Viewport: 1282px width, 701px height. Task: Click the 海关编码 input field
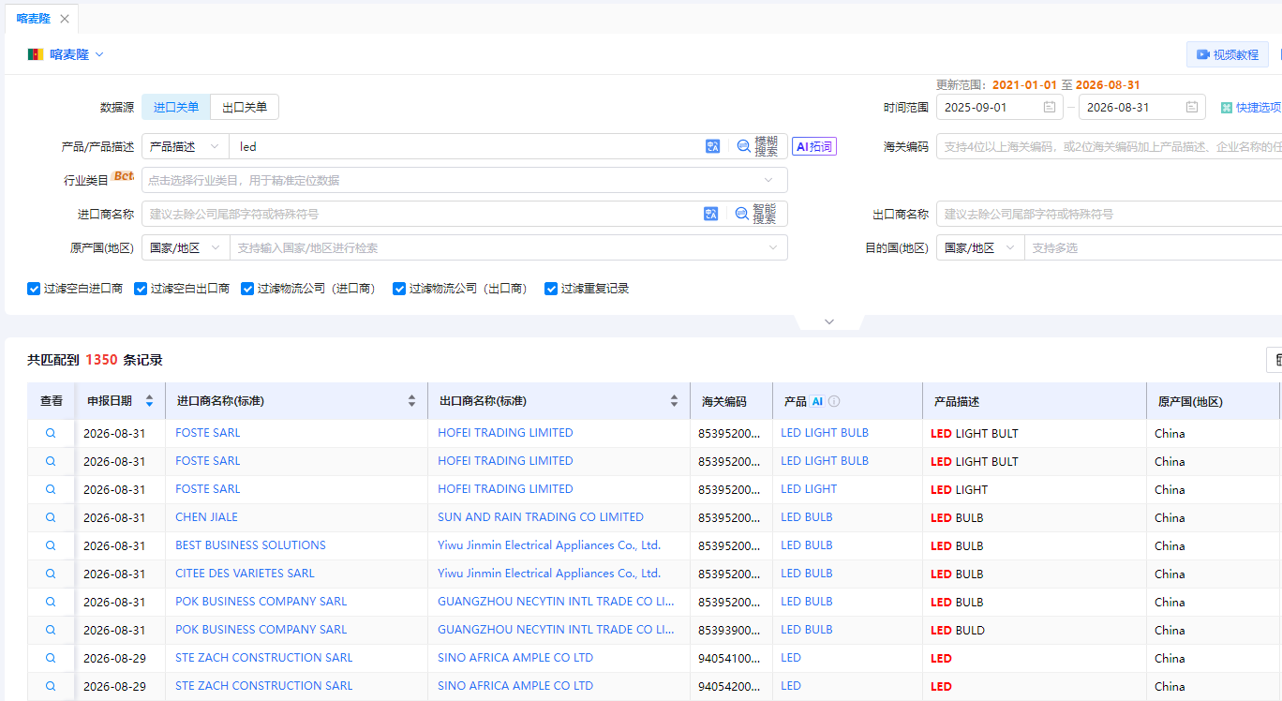(1109, 146)
